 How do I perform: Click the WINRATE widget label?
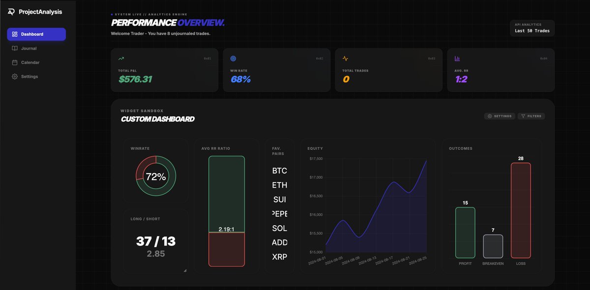tap(139, 148)
